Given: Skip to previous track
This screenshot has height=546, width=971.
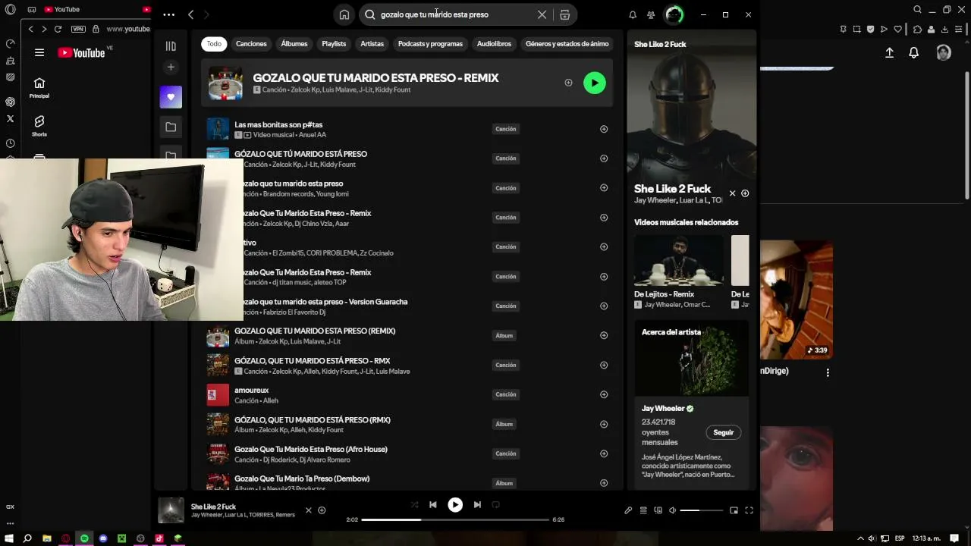Looking at the screenshot, I should point(432,504).
